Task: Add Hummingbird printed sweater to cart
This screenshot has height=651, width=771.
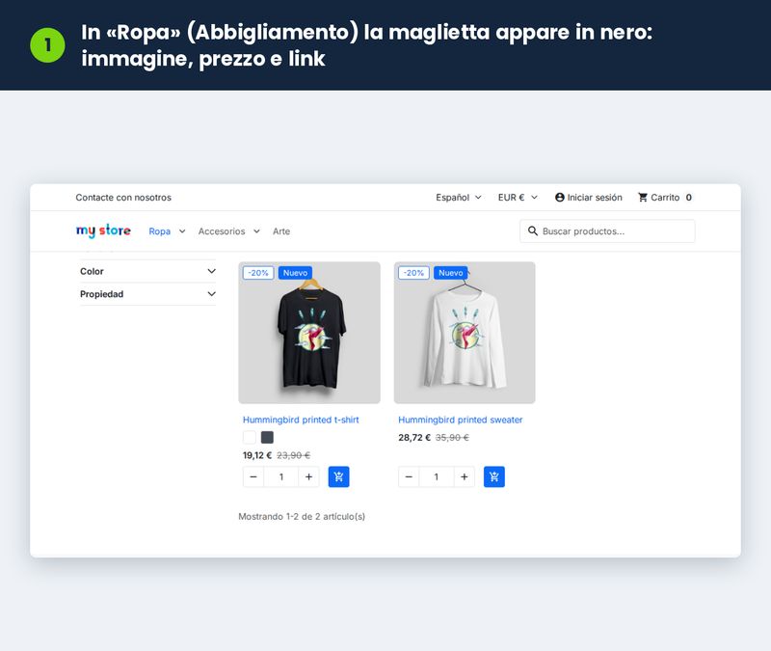Action: (x=493, y=476)
